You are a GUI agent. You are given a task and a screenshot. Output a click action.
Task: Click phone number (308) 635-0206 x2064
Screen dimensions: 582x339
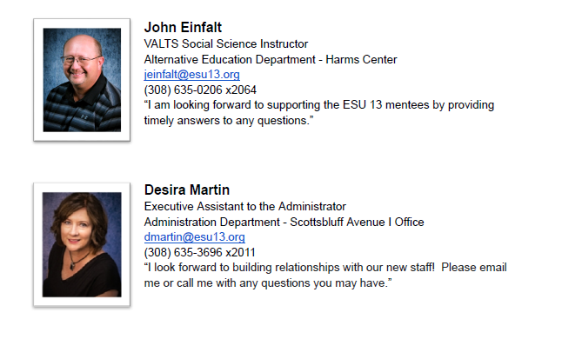[x=200, y=90]
